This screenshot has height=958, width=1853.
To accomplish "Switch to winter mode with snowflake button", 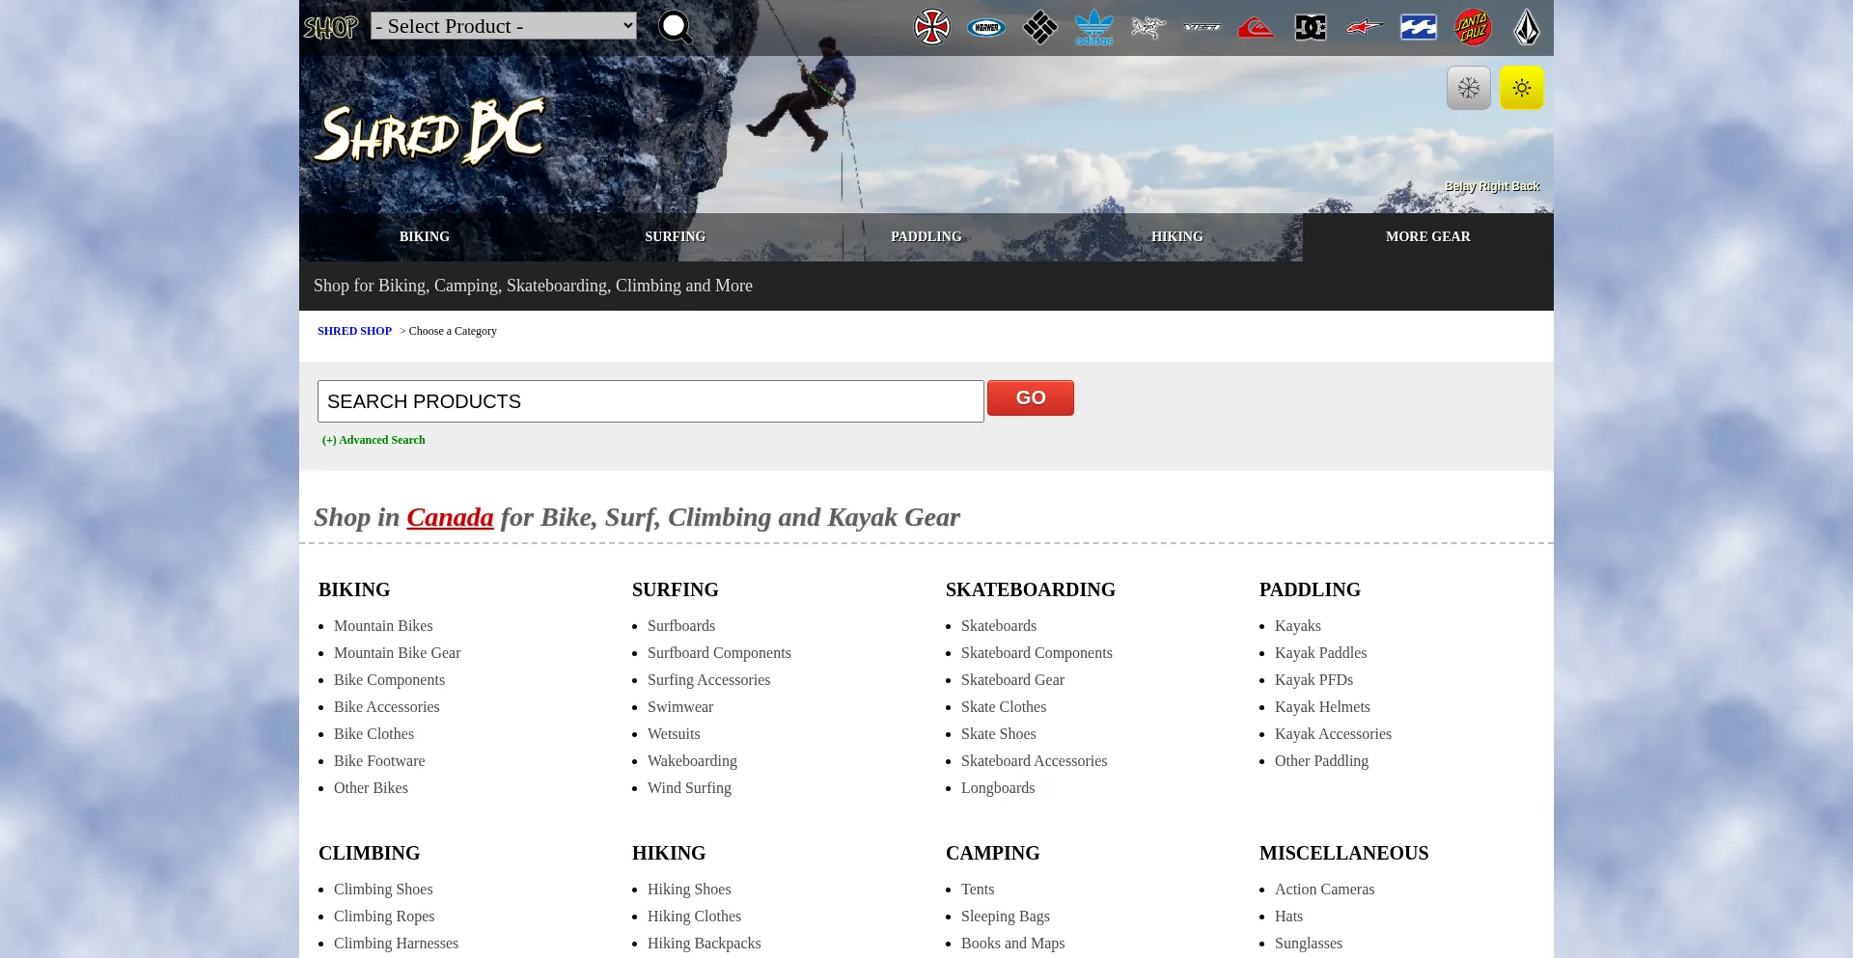I will coord(1468,88).
